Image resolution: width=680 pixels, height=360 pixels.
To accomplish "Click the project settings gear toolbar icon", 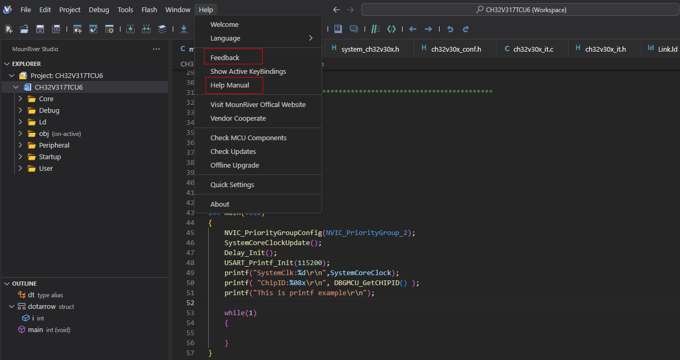I will 109,29.
